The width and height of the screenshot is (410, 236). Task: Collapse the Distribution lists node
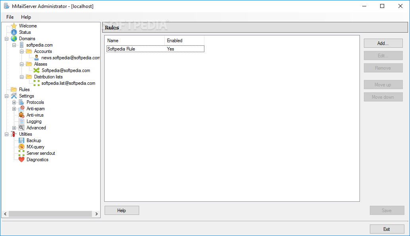(x=22, y=77)
